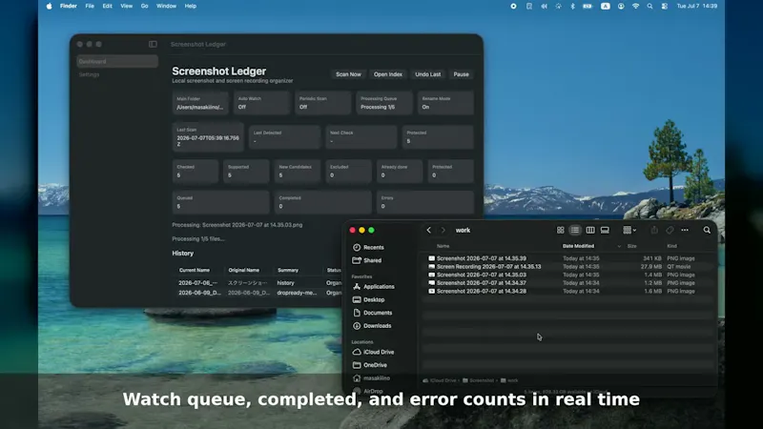Go forward in Finder window
The width and height of the screenshot is (763, 429).
[x=443, y=230]
